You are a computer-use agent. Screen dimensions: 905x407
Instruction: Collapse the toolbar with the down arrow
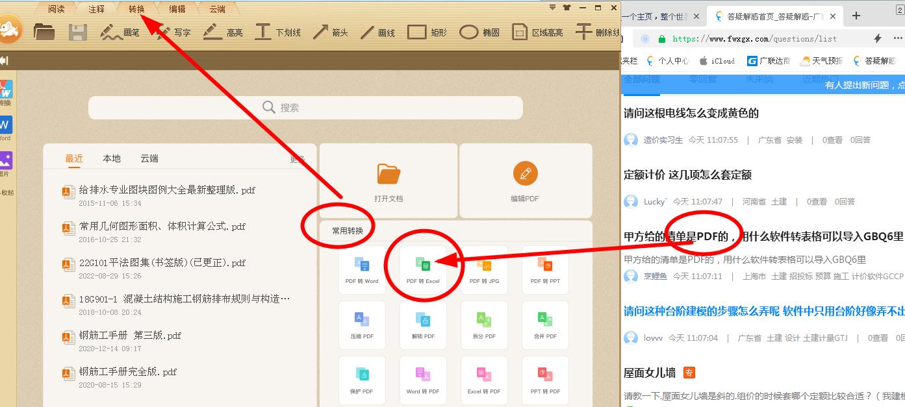pos(553,7)
